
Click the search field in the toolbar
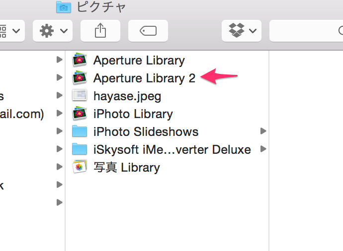point(306,31)
